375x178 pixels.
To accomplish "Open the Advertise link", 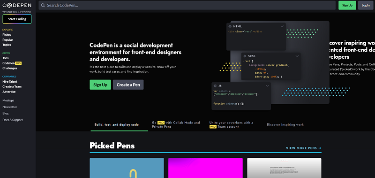I will [9, 92].
